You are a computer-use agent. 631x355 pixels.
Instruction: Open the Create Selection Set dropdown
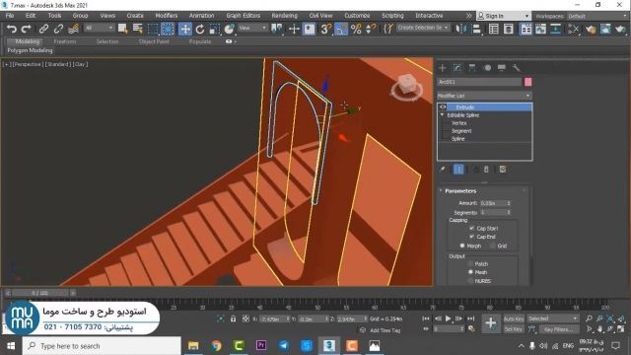pos(423,28)
